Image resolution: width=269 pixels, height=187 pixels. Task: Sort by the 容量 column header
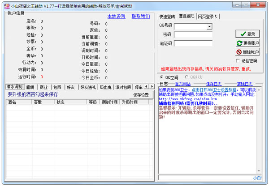(43, 102)
